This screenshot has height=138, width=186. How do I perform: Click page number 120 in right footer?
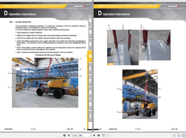(x=100, y=129)
